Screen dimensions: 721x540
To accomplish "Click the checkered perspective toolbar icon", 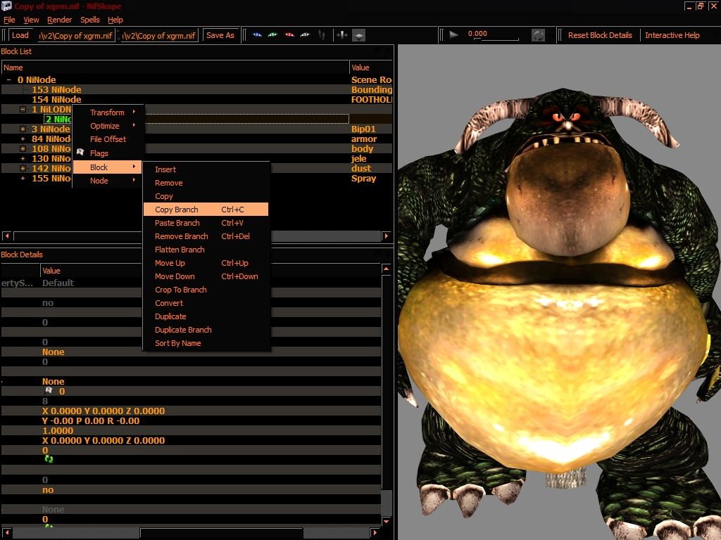I will click(358, 35).
